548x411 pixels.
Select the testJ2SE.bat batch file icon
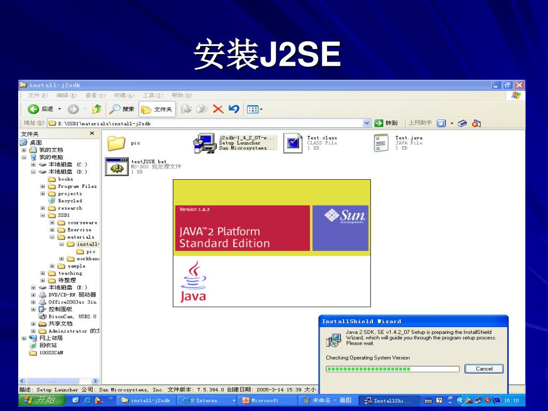(117, 167)
